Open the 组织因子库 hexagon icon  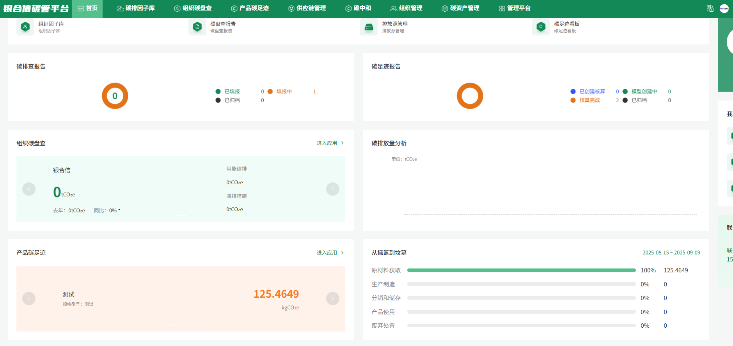pos(25,27)
